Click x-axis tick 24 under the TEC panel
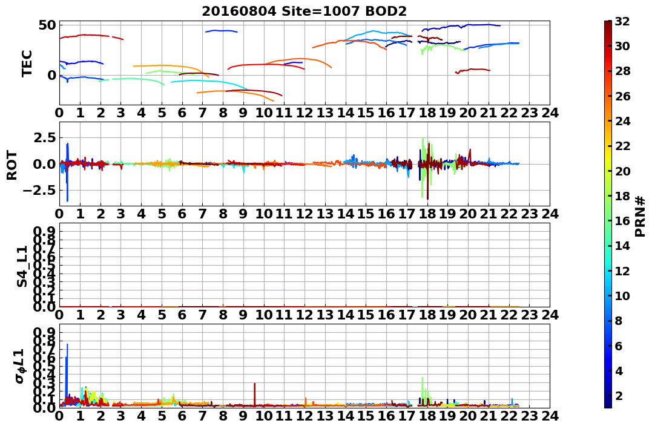This screenshot has width=652, height=429. pyautogui.click(x=550, y=113)
